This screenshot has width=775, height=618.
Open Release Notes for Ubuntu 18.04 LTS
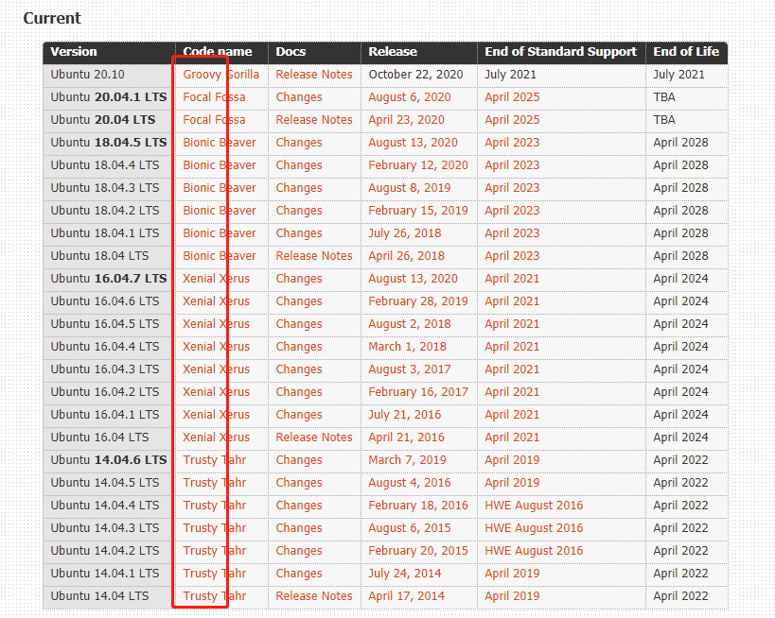pos(314,256)
